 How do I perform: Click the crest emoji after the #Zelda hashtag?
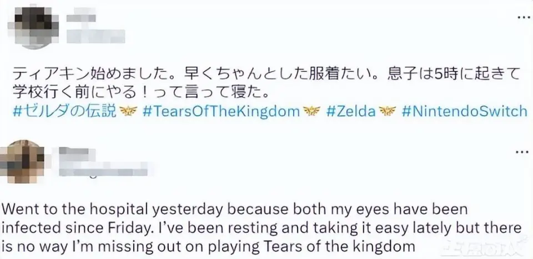pyautogui.click(x=385, y=111)
